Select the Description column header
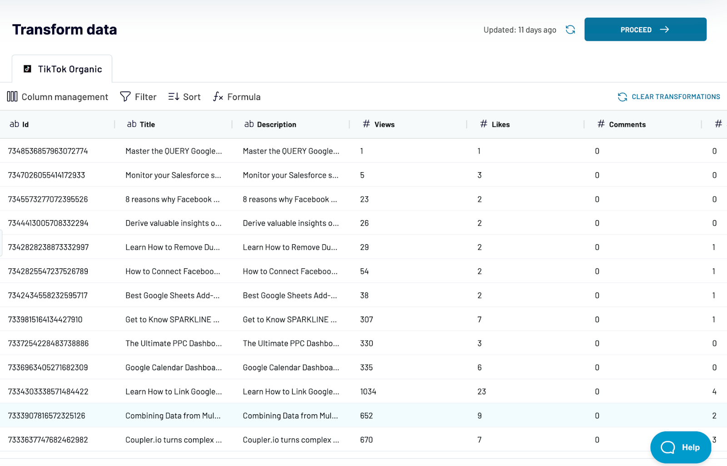 point(290,124)
